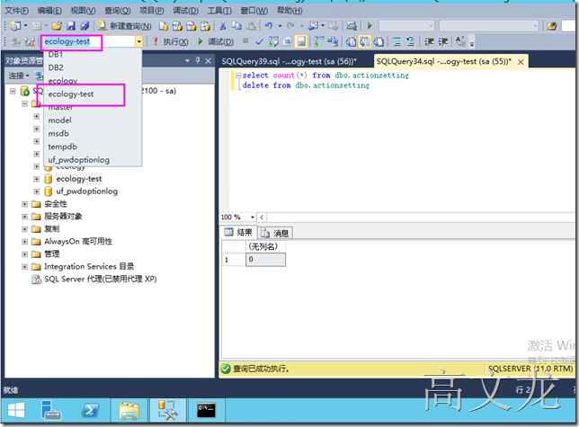Expand Integration Services 目录 node
The image size is (579, 427).
pos(24,267)
